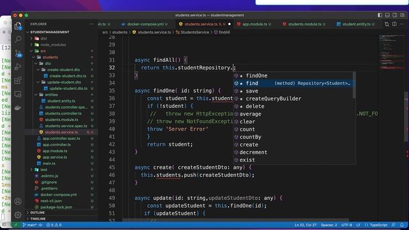
Task: Click Ln 32, Col 37 status item
Action: [x=305, y=225]
